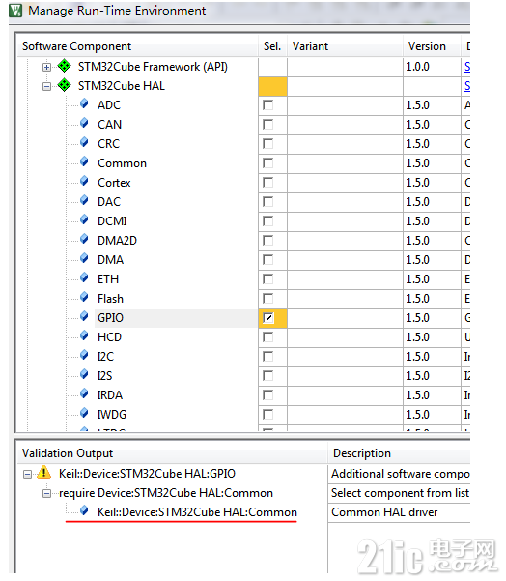Image resolution: width=506 pixels, height=581 pixels.
Task: Click the Software Component column header
Action: [x=137, y=46]
